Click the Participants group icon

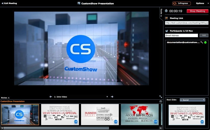click(x=167, y=31)
